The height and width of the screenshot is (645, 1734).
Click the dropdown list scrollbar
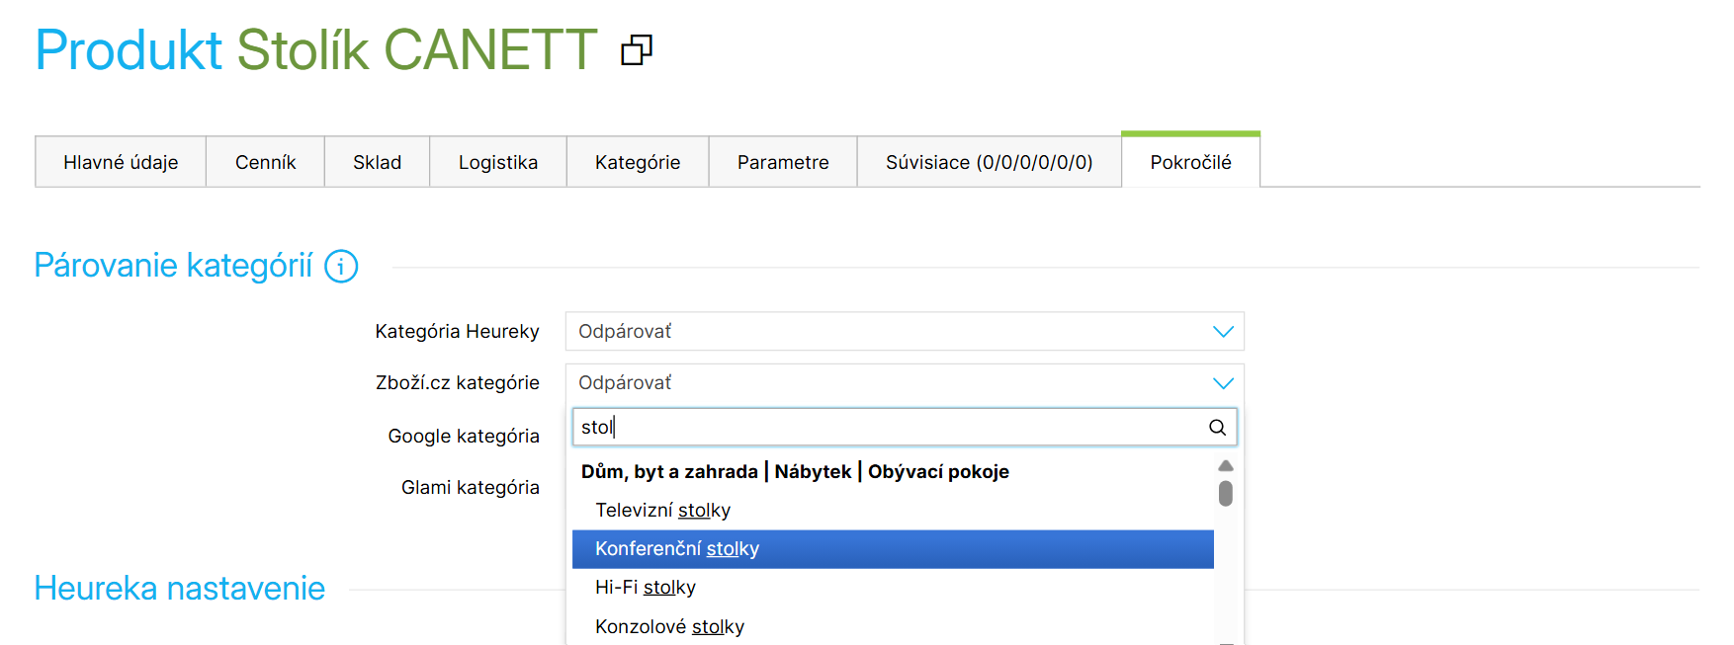point(1225,494)
